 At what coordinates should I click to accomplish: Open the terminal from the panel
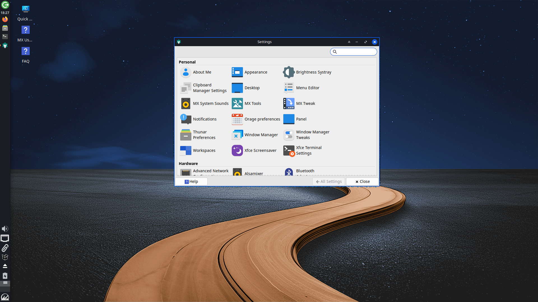click(x=5, y=37)
